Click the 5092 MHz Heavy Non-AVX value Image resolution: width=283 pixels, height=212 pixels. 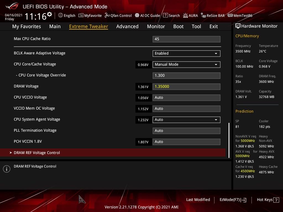(x=266, y=146)
